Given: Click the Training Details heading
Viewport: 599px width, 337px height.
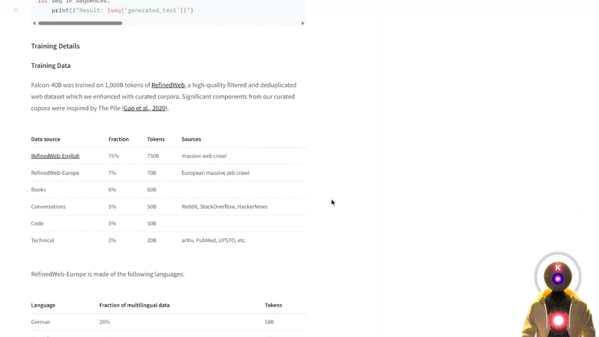Looking at the screenshot, I should 56,46.
